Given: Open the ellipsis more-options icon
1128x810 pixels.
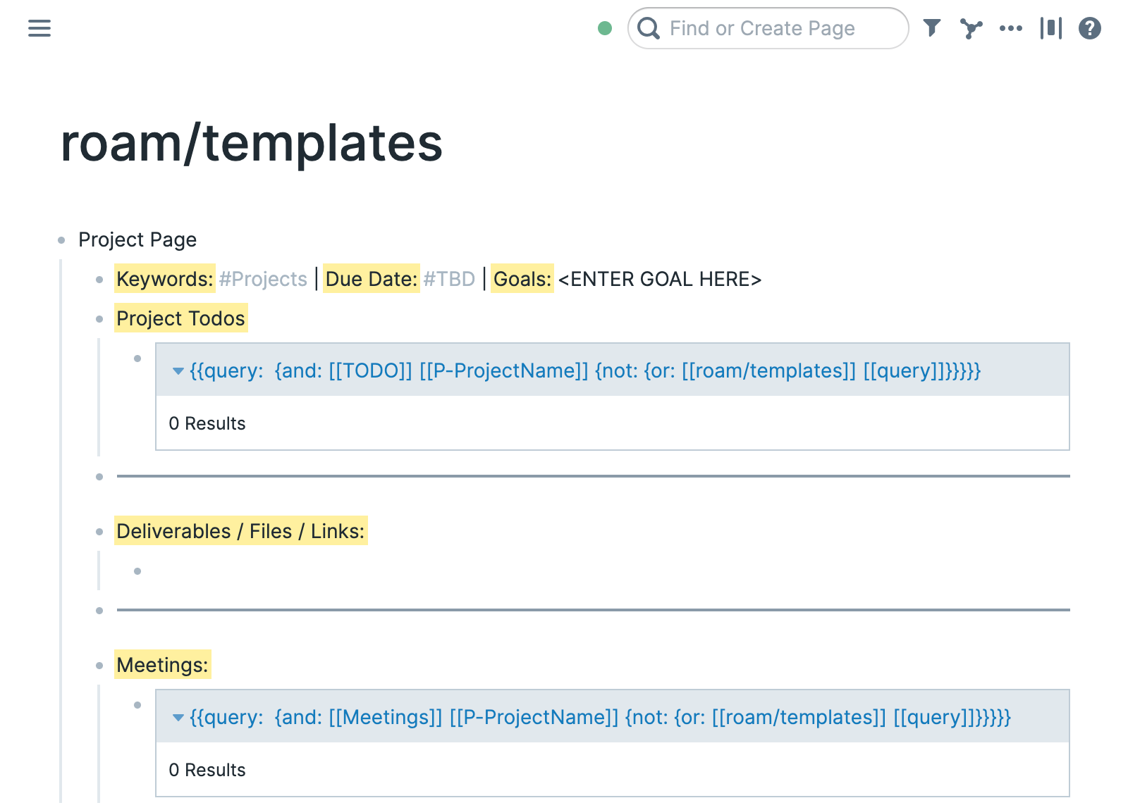Looking at the screenshot, I should tap(1011, 28).
